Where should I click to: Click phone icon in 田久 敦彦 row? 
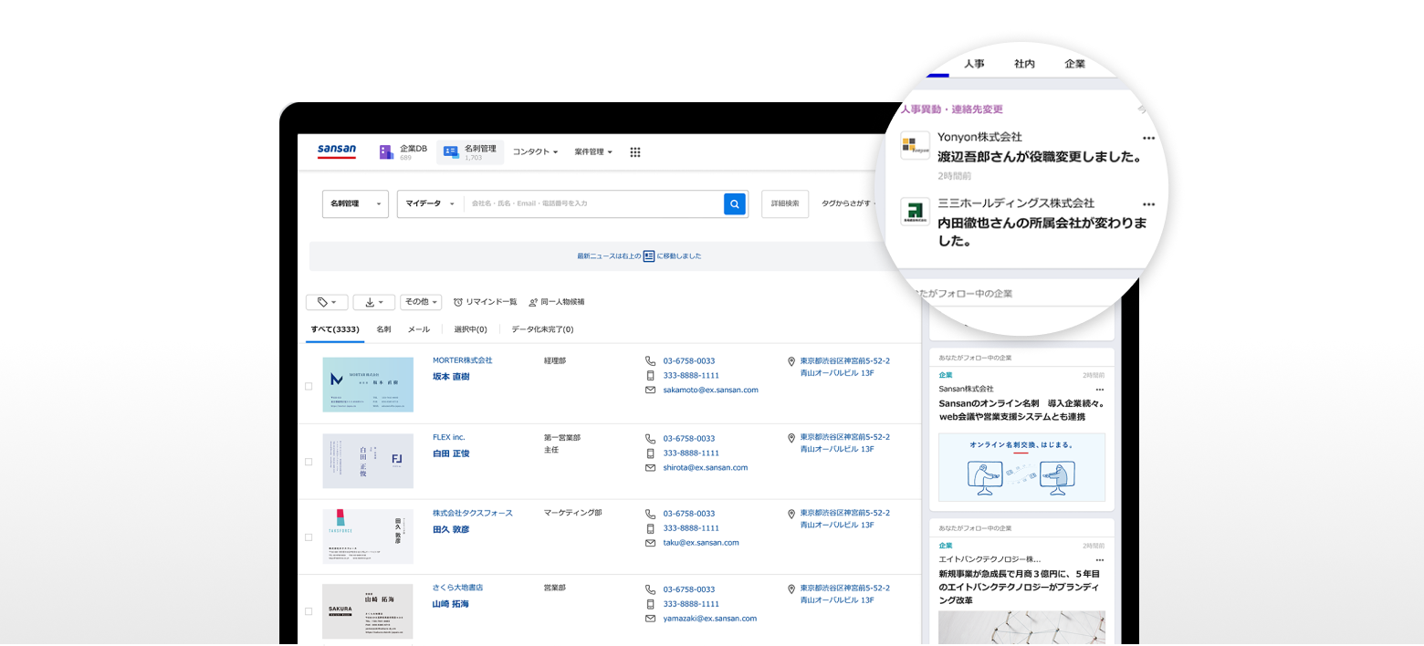(x=651, y=514)
